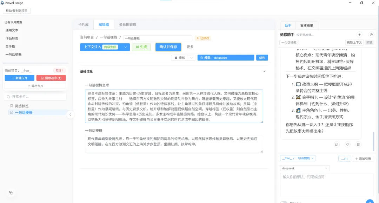Click the 内容生成 tag on 上下文注入
379x203 pixels.
(110, 47)
